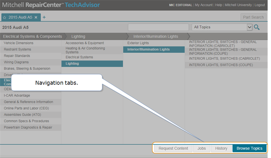Open the Help link
The height and width of the screenshot is (158, 271).
click(219, 5)
